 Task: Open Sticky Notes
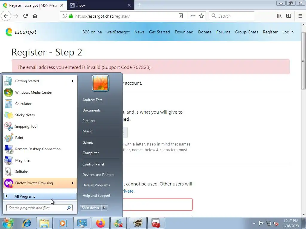[40, 115]
